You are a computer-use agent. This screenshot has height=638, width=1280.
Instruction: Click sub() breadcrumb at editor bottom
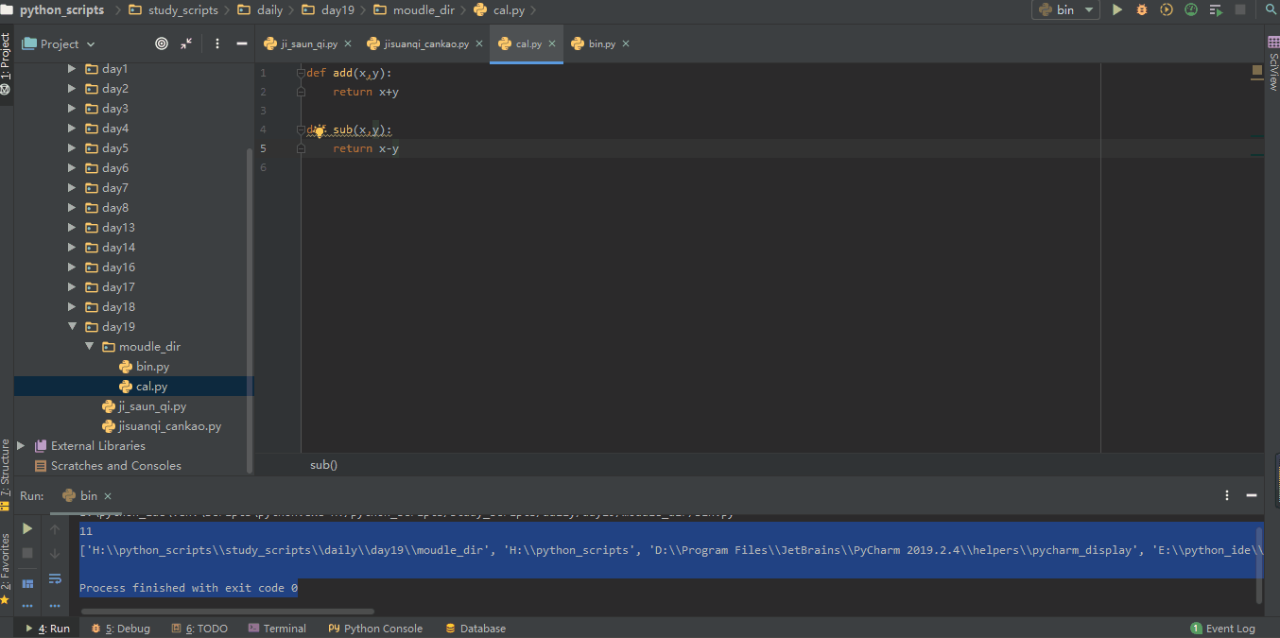click(x=323, y=465)
